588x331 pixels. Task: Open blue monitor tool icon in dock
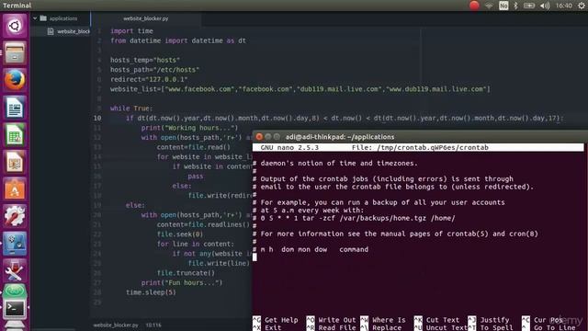click(x=15, y=243)
